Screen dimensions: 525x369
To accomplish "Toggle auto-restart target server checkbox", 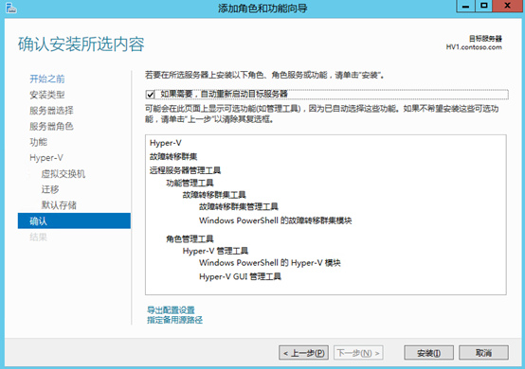I will (151, 95).
